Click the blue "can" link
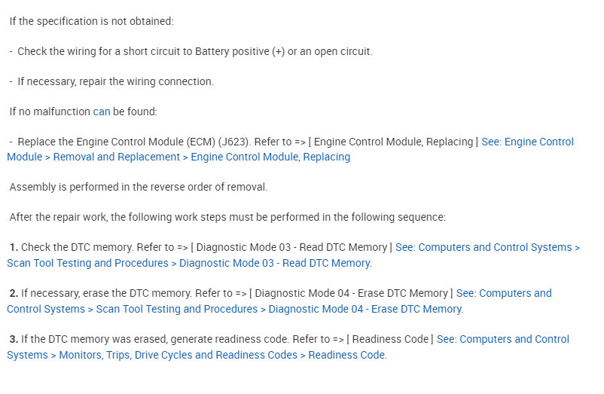Image resolution: width=604 pixels, height=394 pixels. [102, 111]
